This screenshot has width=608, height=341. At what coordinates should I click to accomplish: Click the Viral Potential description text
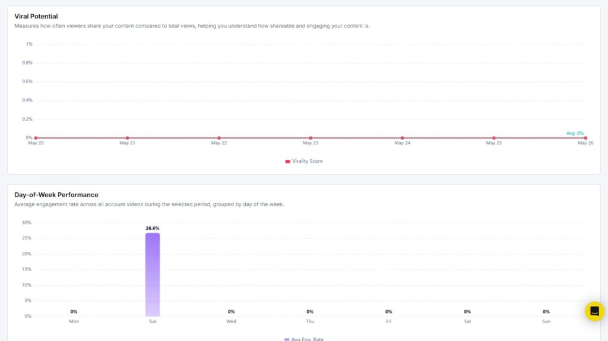(x=192, y=26)
